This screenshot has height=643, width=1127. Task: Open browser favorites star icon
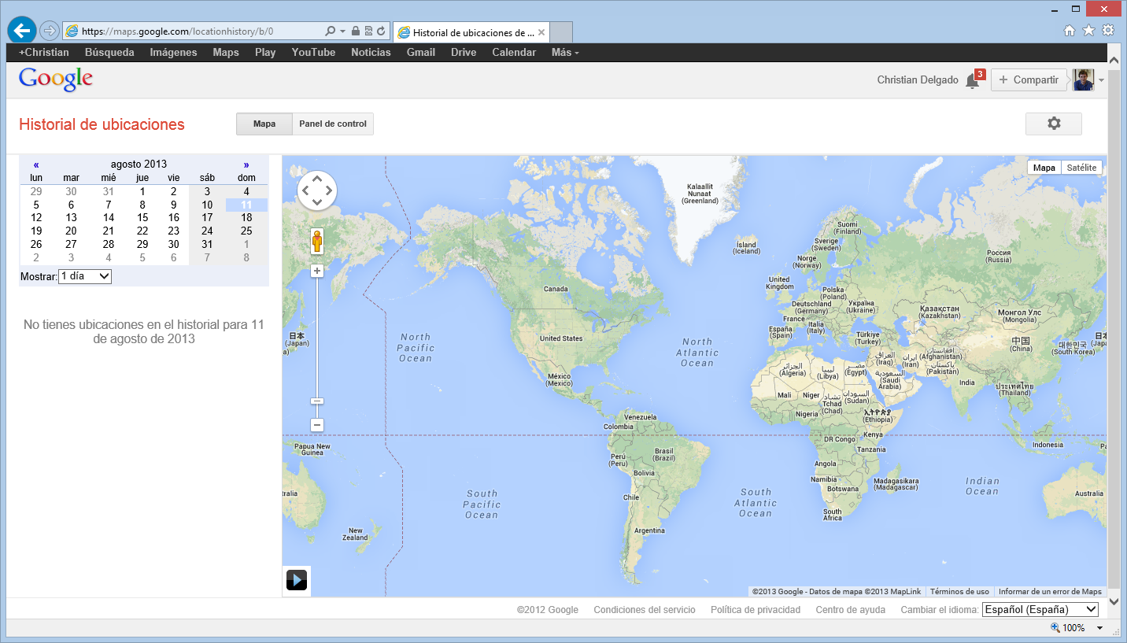tap(1088, 31)
